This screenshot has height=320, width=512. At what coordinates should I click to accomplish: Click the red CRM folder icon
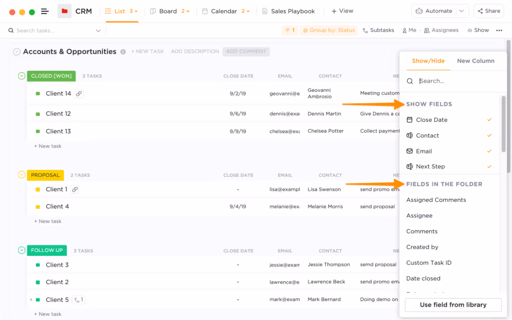pos(65,11)
